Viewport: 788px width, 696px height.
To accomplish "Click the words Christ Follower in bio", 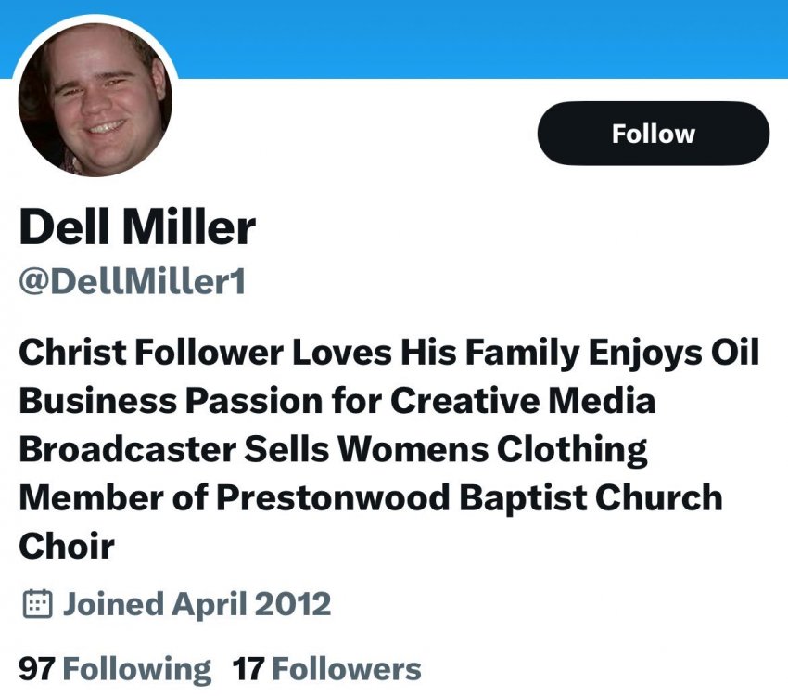I will click(x=149, y=352).
